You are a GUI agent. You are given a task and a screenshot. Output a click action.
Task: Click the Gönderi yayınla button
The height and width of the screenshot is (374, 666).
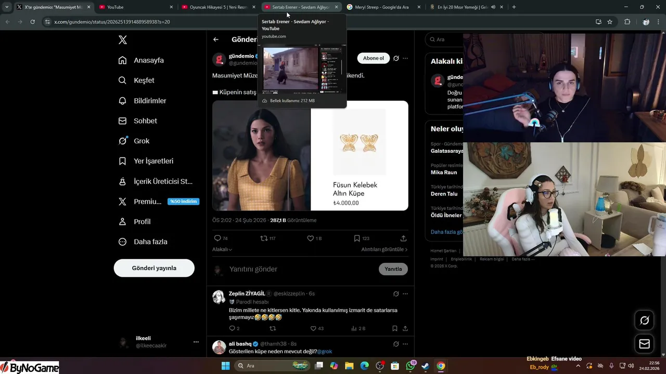point(154,268)
